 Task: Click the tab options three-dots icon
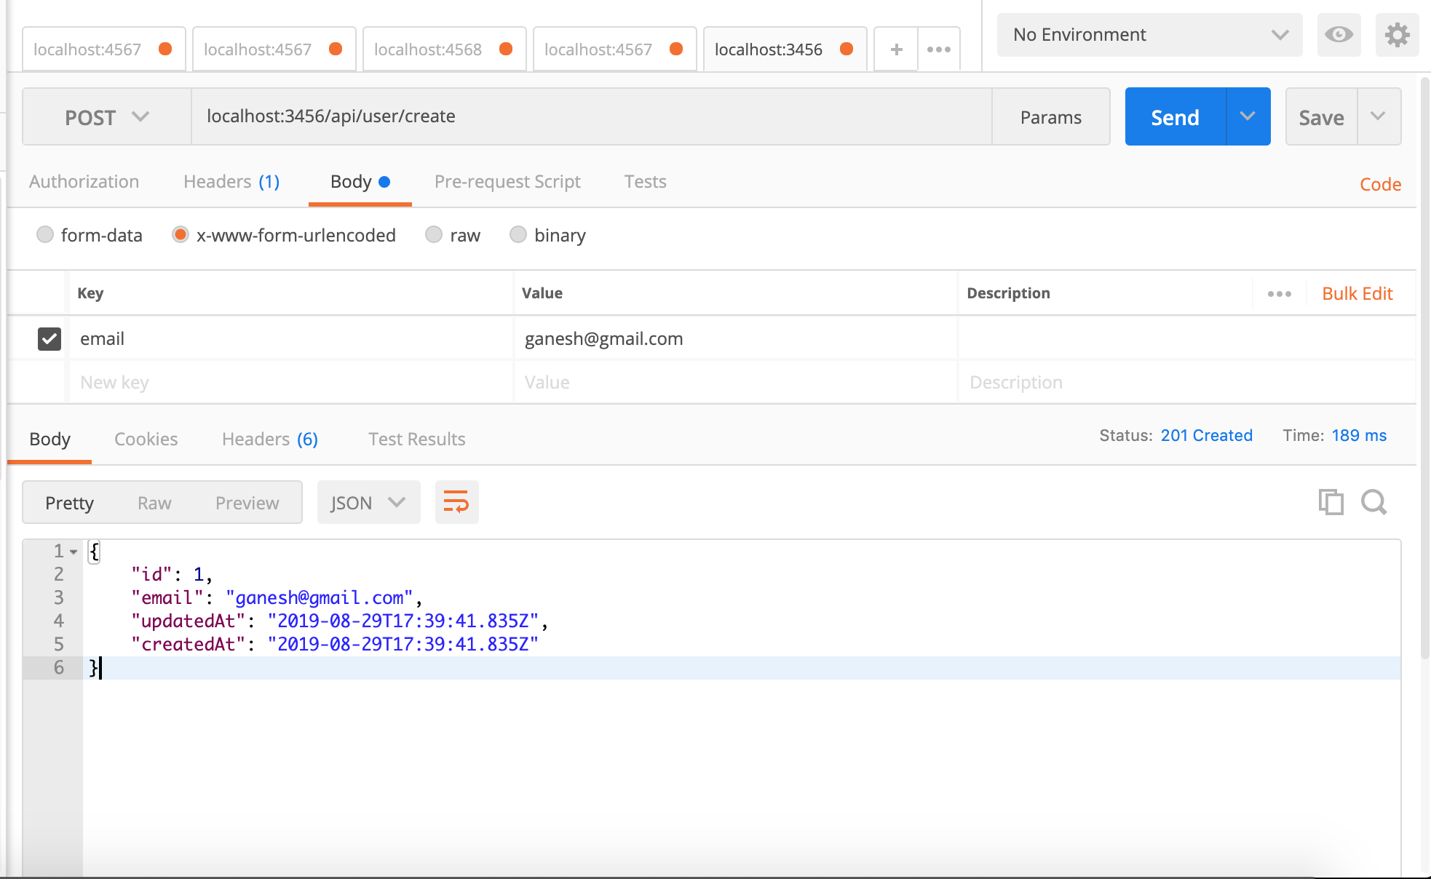pos(938,49)
